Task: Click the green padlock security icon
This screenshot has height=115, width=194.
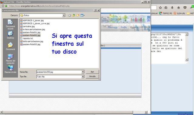Action: [x=6, y=6]
